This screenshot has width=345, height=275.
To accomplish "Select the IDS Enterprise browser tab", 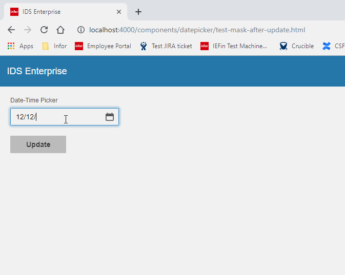I will (x=66, y=12).
